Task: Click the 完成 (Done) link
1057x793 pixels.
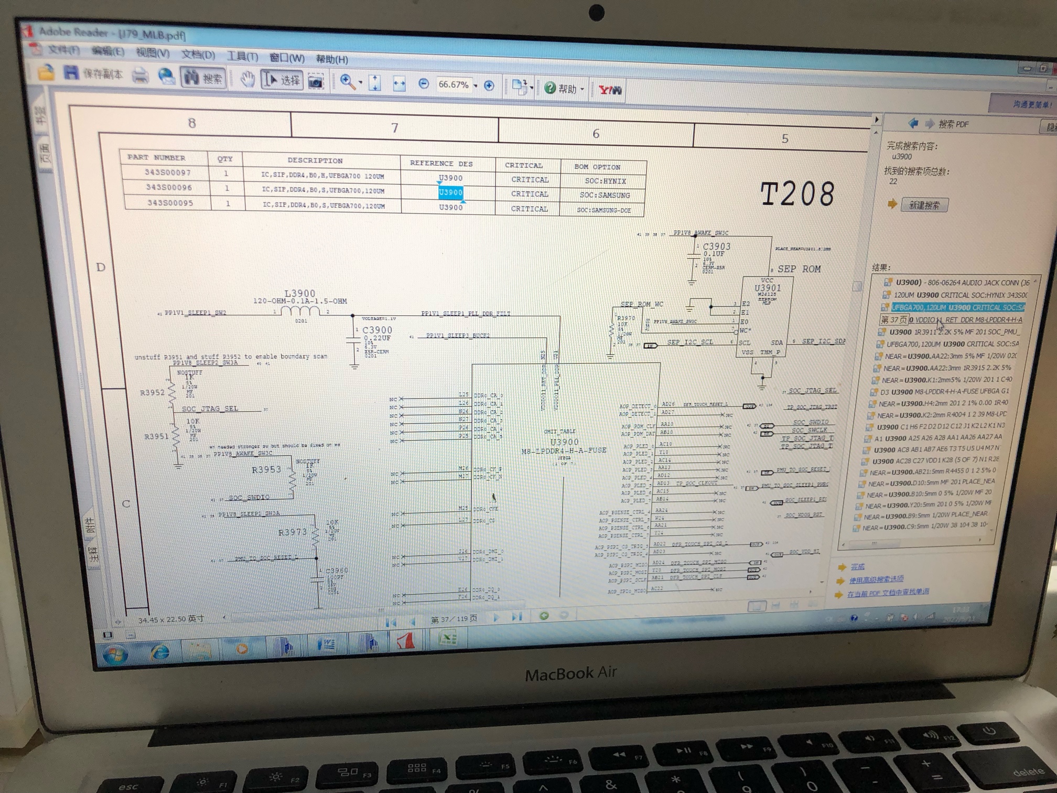Action: pyautogui.click(x=858, y=566)
